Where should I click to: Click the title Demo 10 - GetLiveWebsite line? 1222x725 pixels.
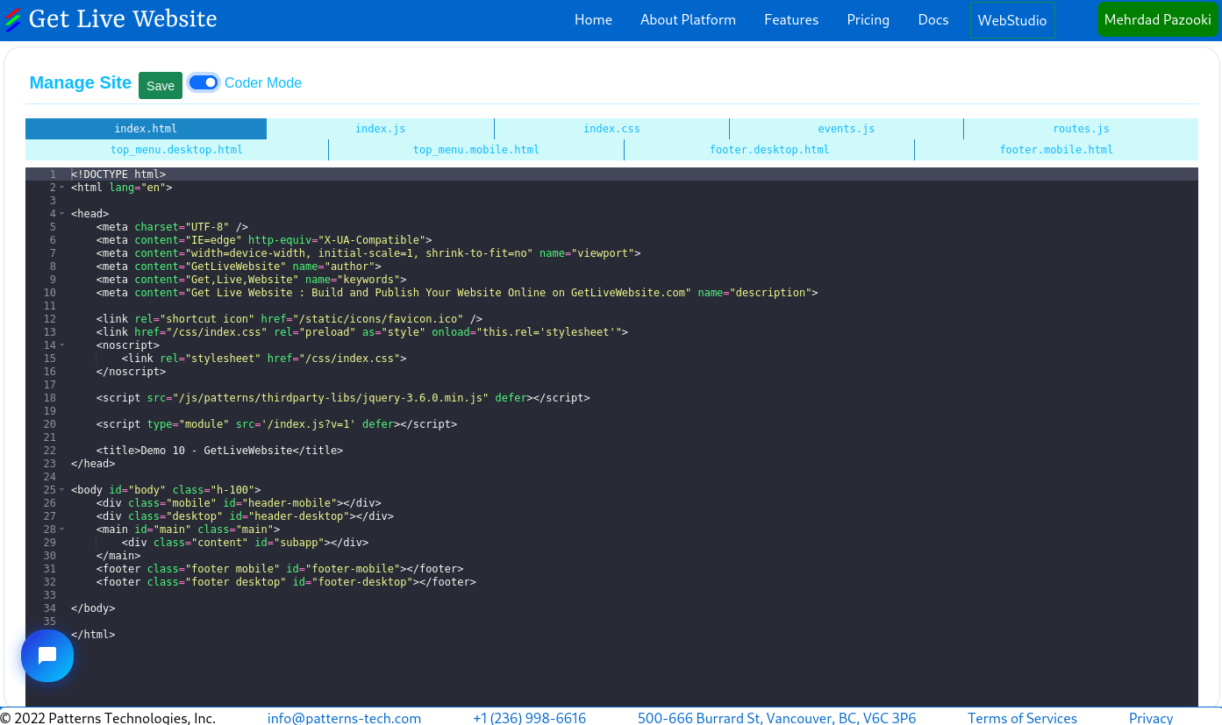219,451
